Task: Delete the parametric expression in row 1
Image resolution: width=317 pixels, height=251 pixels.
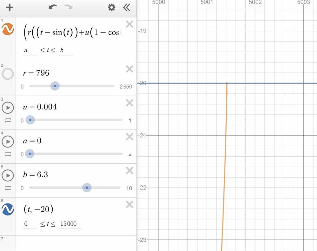Action: (x=129, y=24)
